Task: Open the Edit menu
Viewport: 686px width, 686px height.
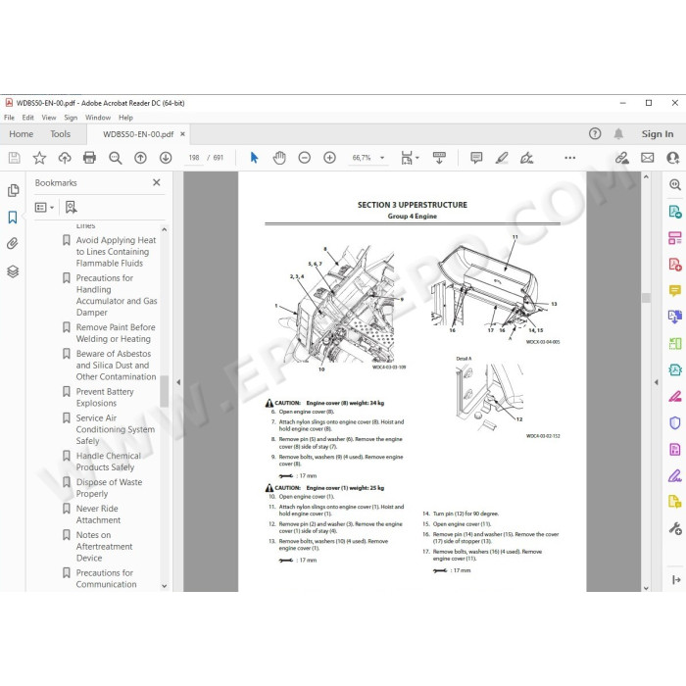Action: [27, 118]
